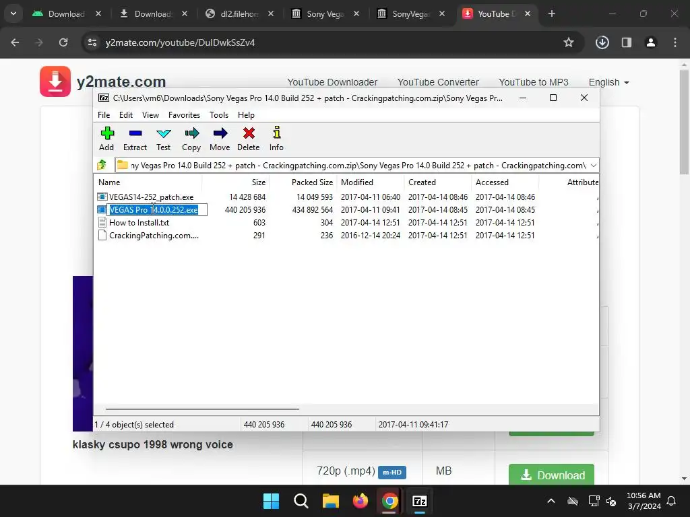The width and height of the screenshot is (690, 517).
Task: Open the Help menu in 7-Zip
Action: [247, 114]
